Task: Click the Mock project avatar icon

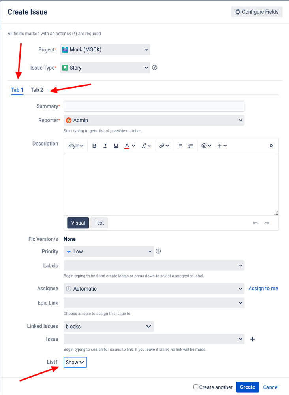Action: coord(65,50)
